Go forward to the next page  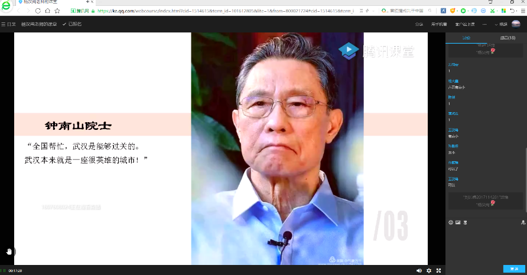[28, 11]
